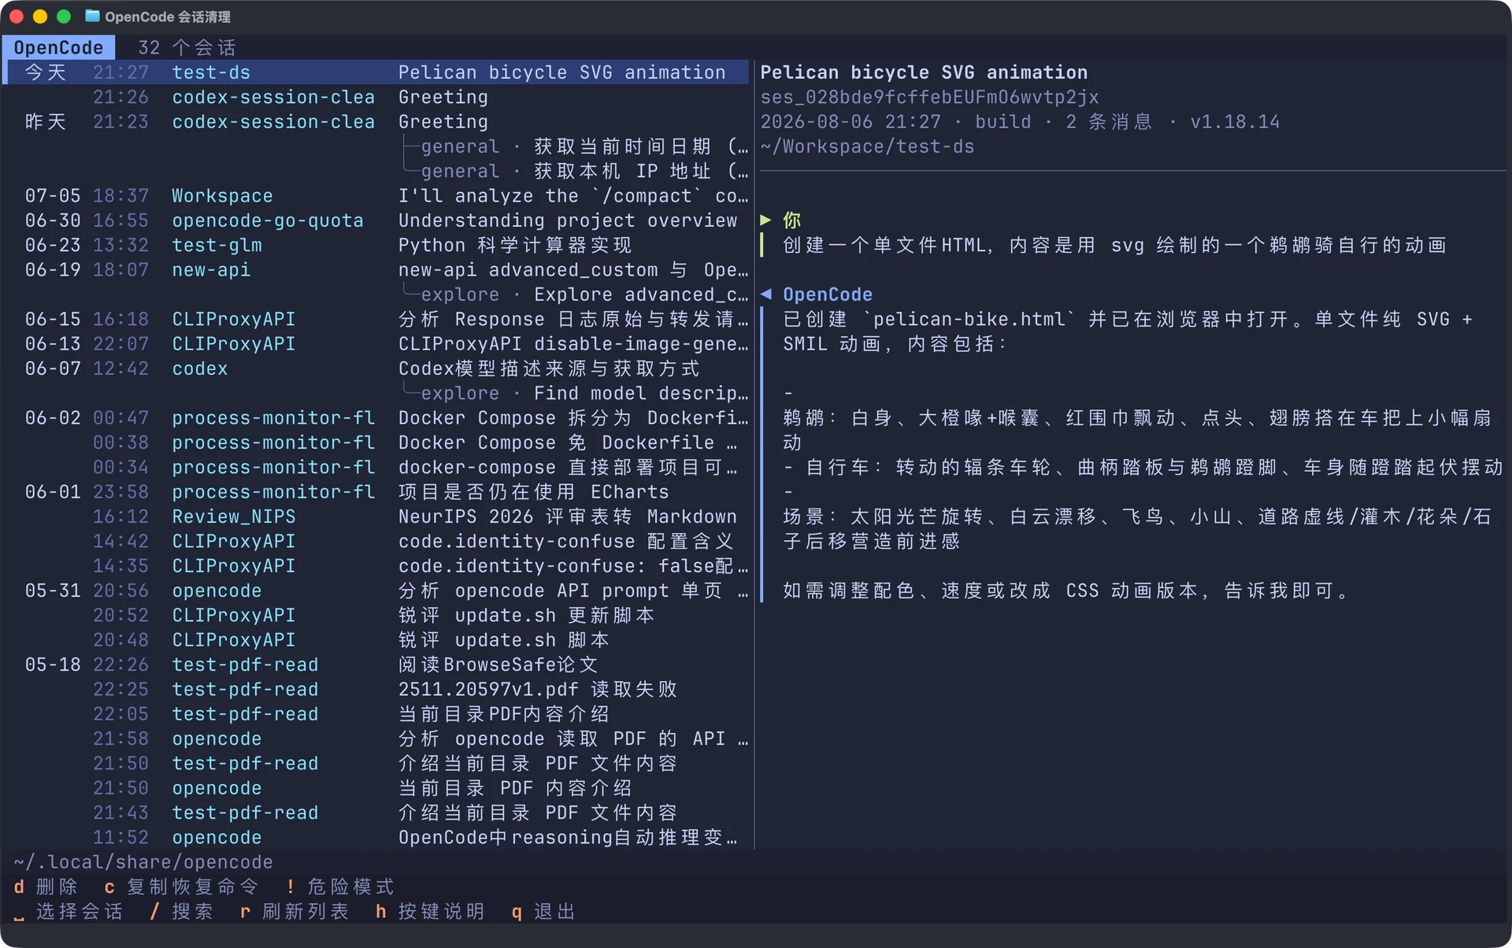Click the ! 危险模式 shortcut hint
Image resolution: width=1512 pixels, height=948 pixels.
coord(339,887)
